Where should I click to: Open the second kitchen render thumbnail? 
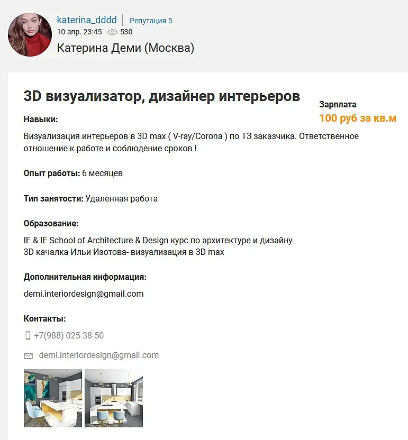pos(114,398)
